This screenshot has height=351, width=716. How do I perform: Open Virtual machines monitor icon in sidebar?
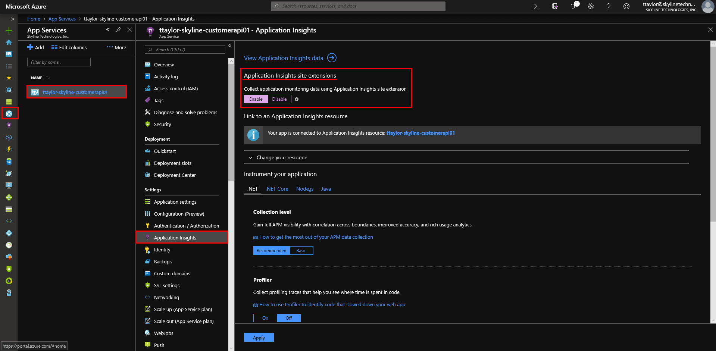(x=9, y=185)
